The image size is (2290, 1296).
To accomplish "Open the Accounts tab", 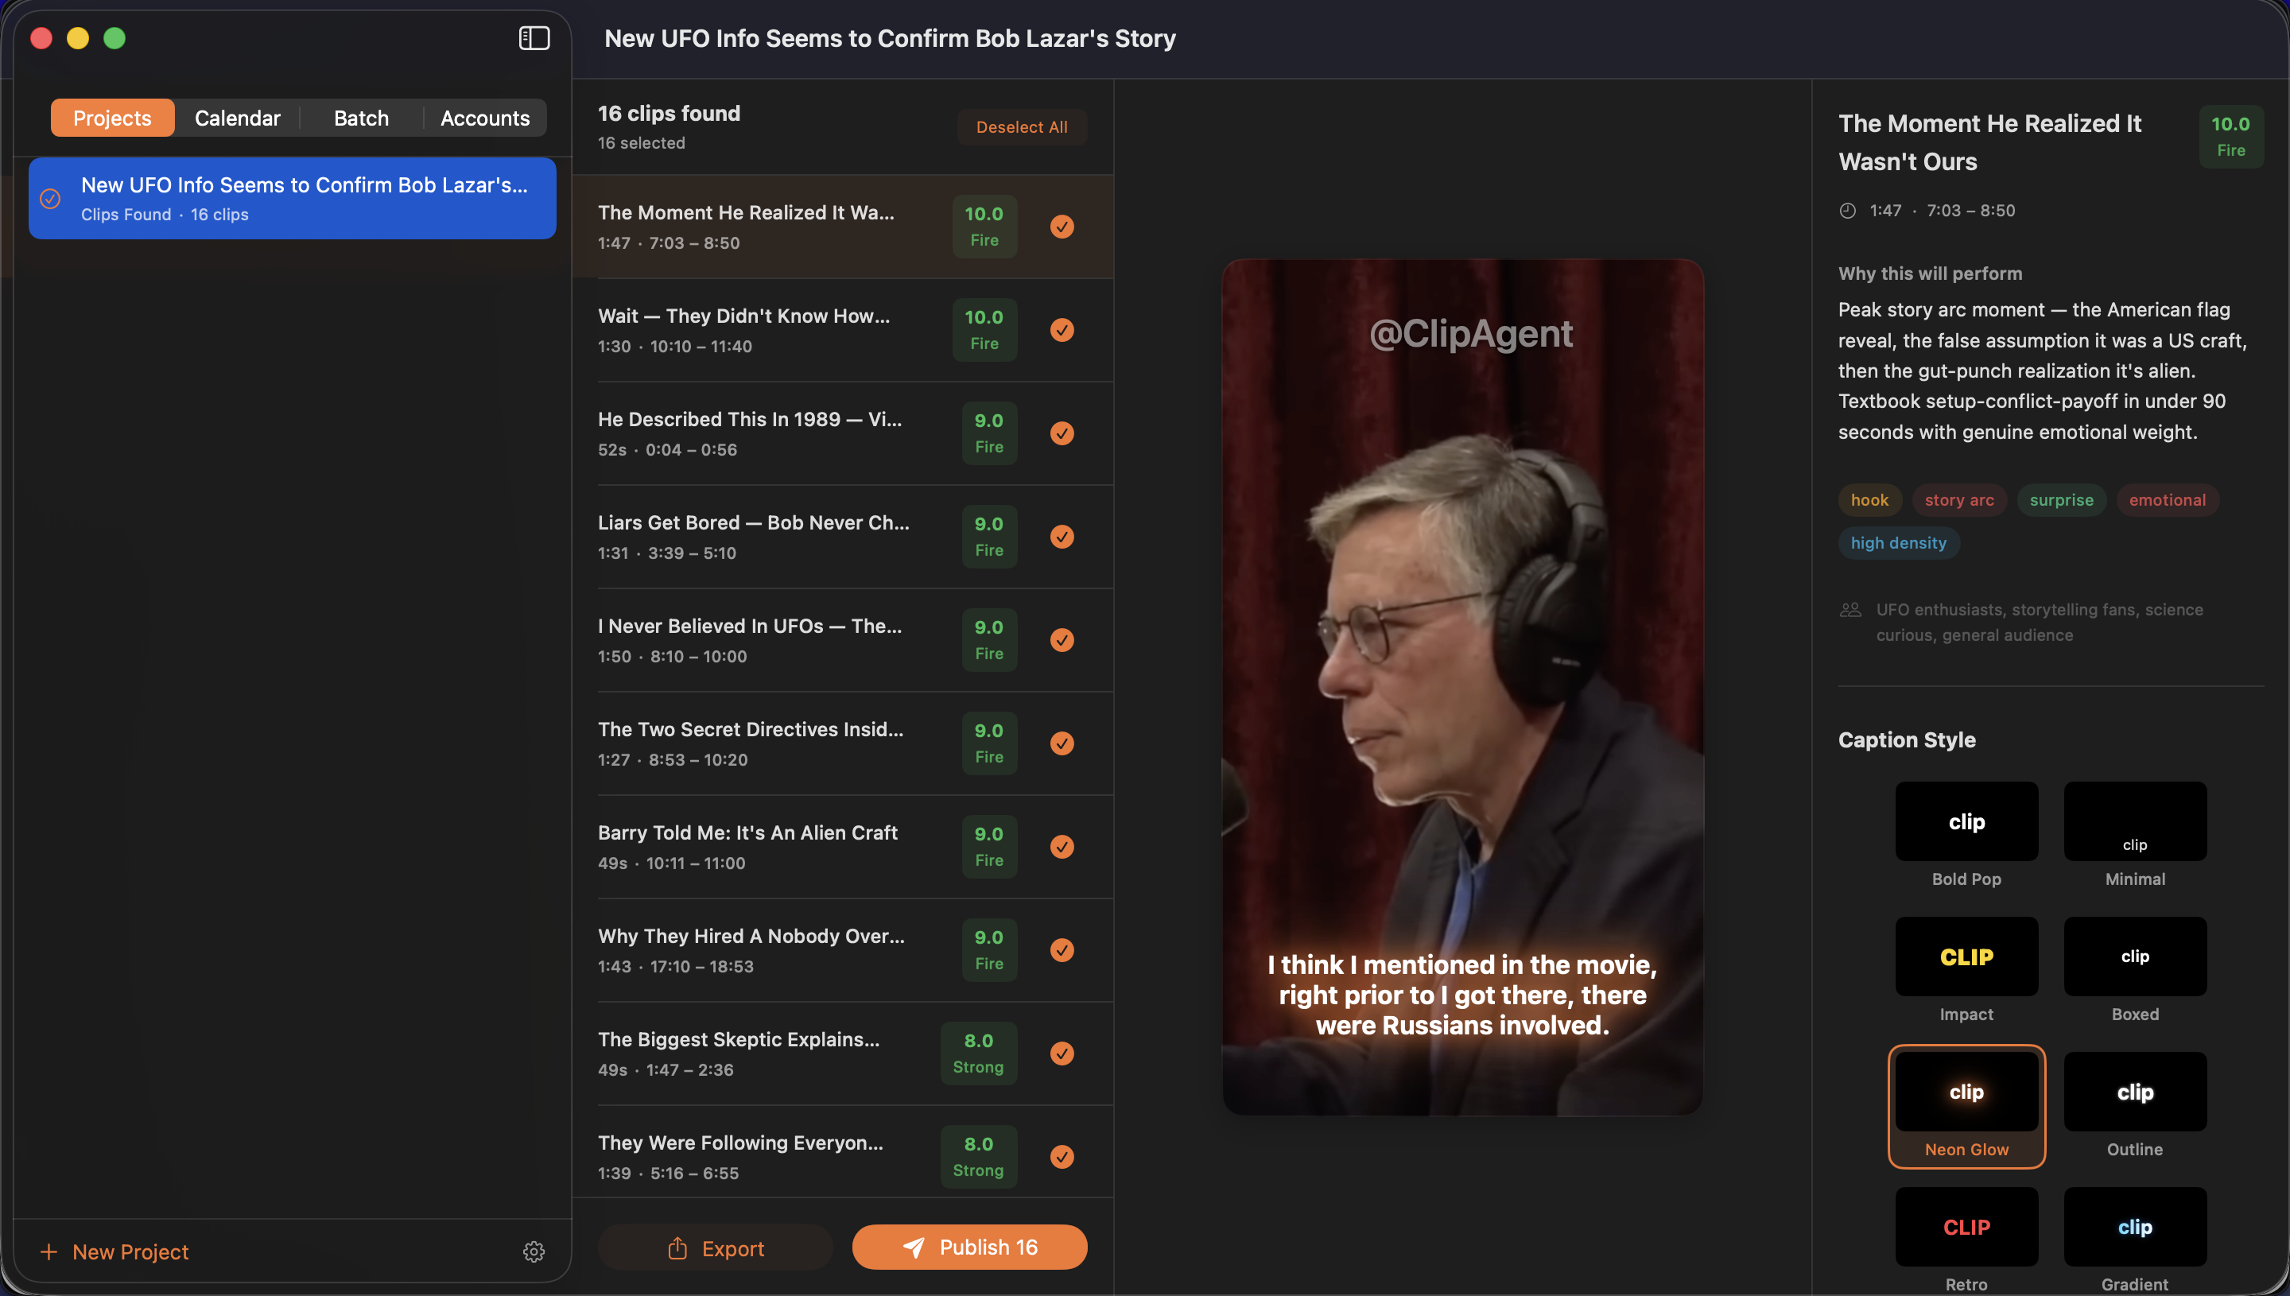I will coord(484,118).
